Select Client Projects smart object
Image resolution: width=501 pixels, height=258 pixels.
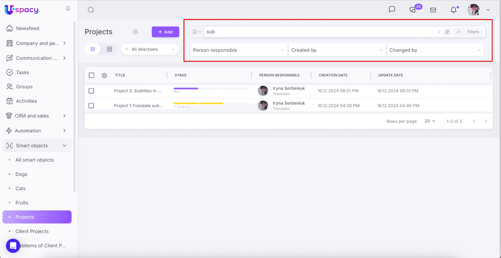pos(32,231)
